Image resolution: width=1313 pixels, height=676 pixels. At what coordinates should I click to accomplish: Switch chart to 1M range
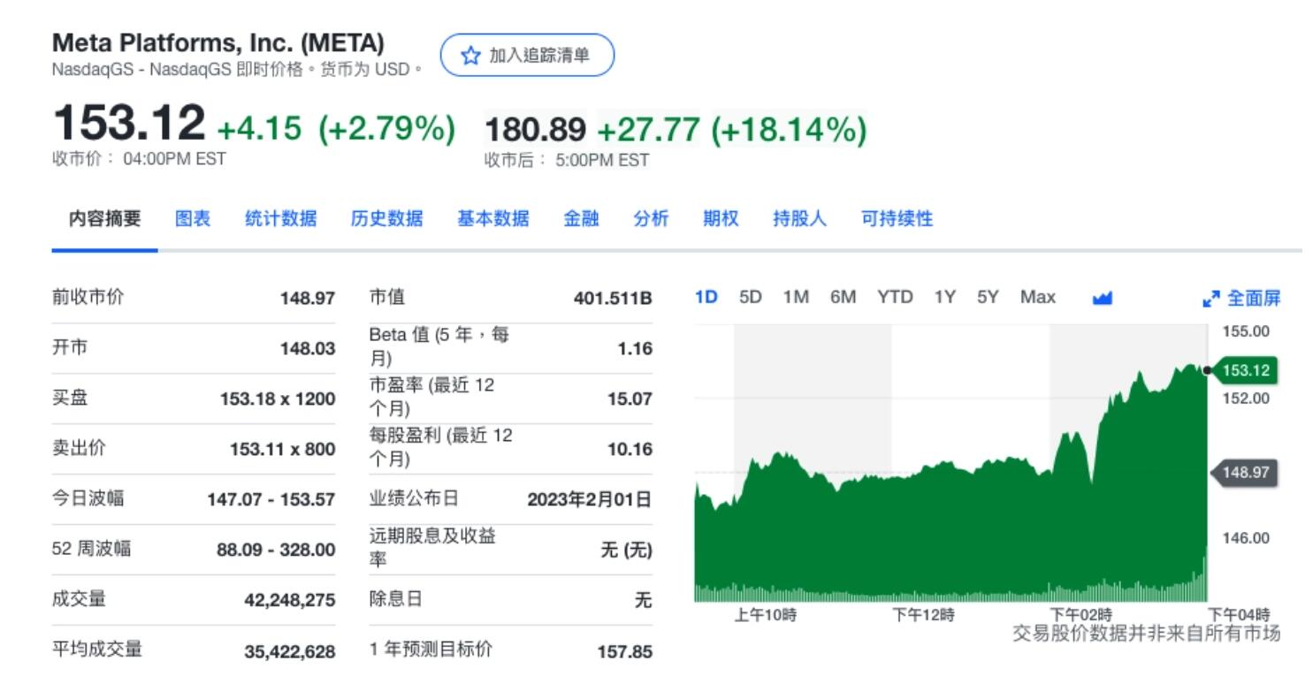click(796, 297)
